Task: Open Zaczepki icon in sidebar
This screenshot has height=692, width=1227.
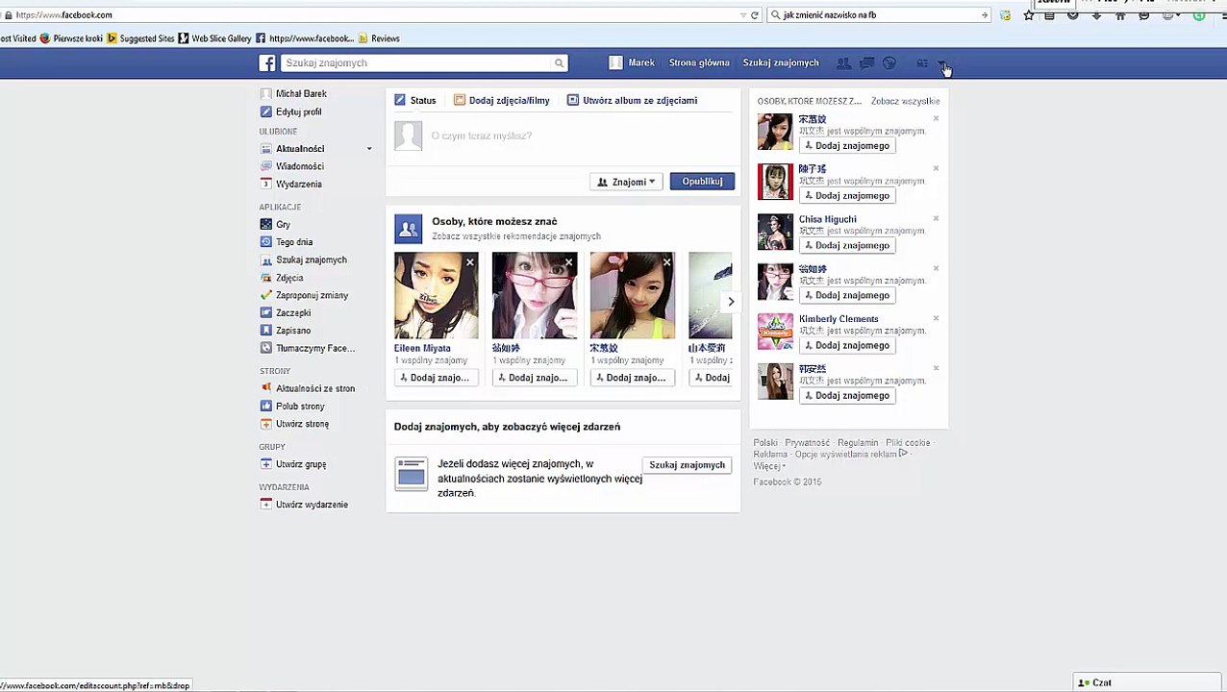Action: point(266,312)
